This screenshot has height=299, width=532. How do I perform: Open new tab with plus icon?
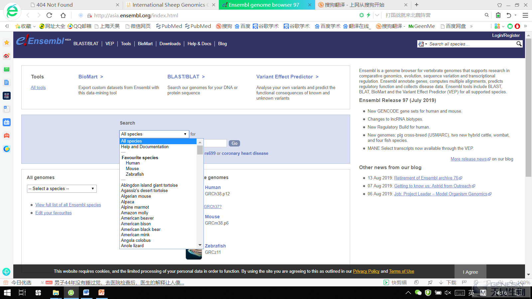coord(417,5)
